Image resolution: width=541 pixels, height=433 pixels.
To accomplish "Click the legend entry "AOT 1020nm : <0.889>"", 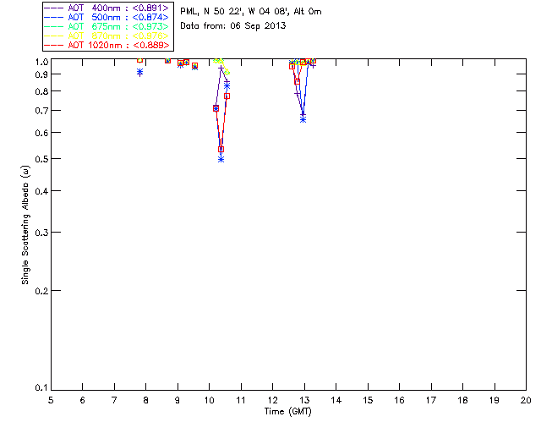I will (x=107, y=45).
